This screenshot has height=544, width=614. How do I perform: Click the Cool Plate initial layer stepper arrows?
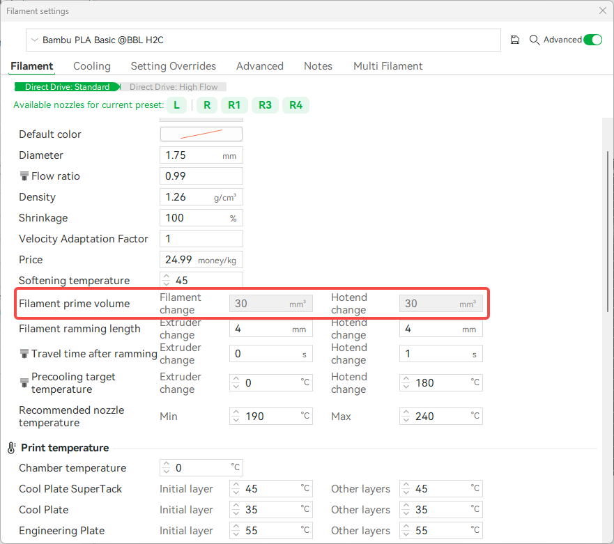(236, 510)
